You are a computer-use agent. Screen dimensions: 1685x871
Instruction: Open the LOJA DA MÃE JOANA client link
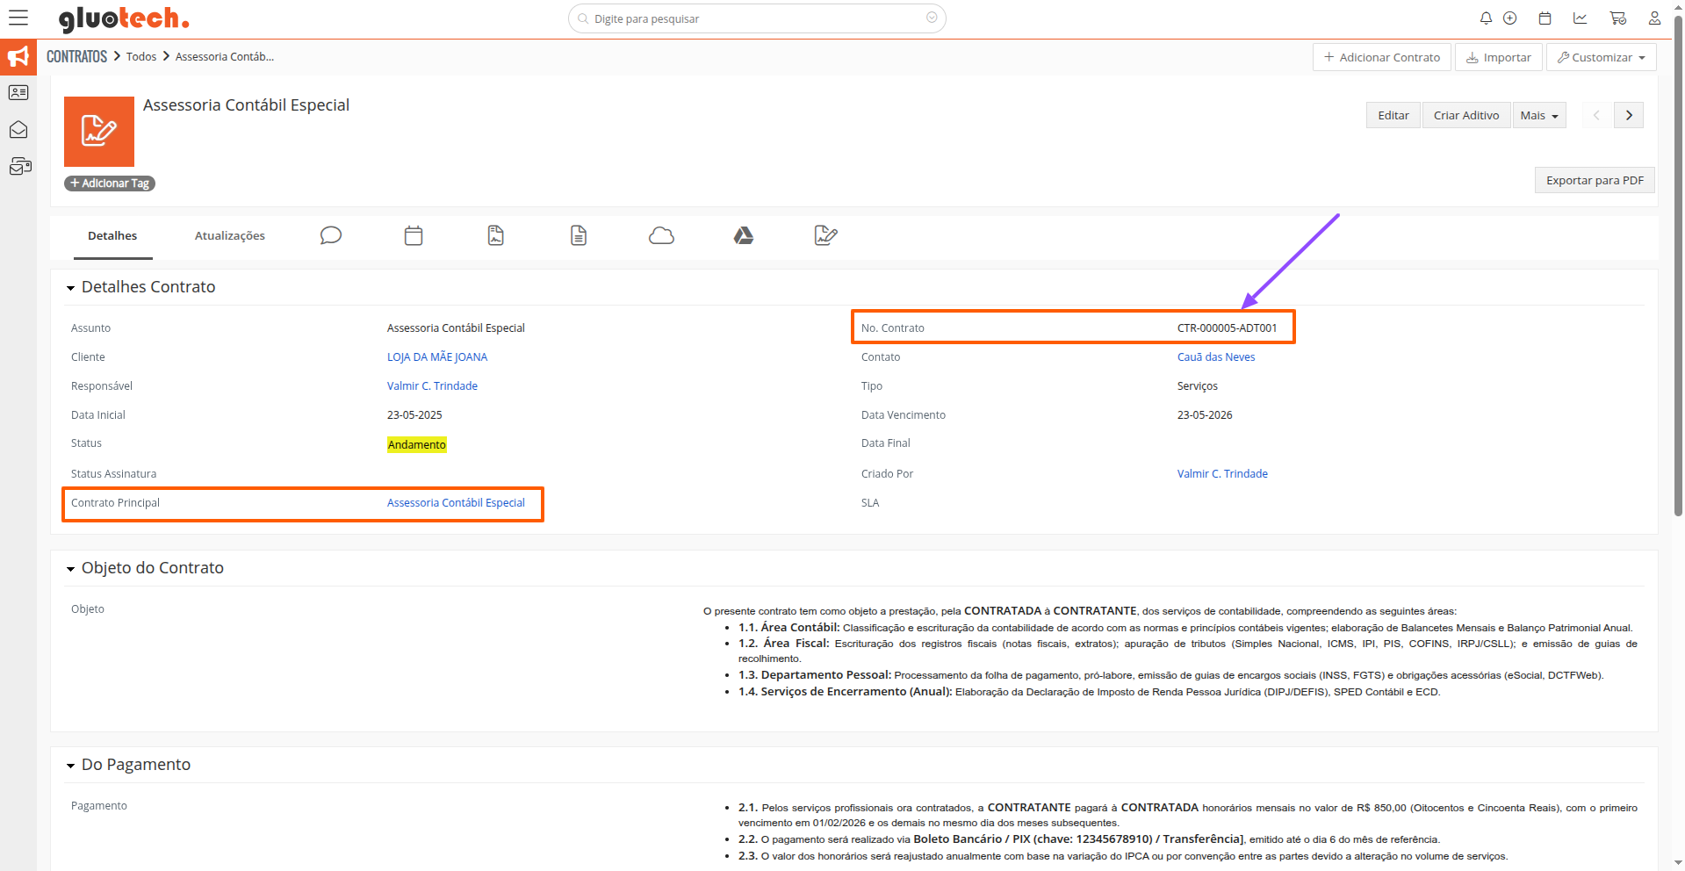tap(436, 356)
